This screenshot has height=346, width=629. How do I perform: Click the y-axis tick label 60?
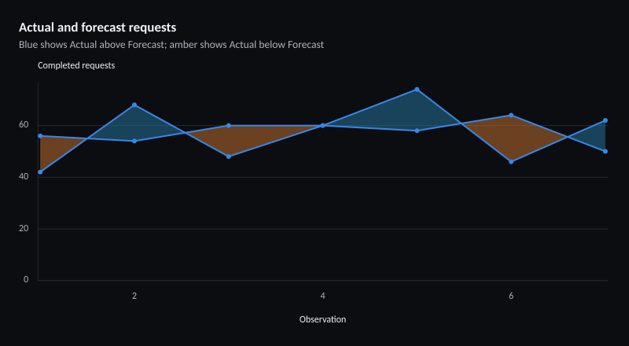[24, 125]
